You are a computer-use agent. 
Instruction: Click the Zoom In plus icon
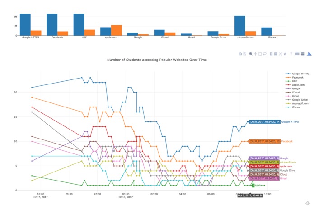click(271, 54)
